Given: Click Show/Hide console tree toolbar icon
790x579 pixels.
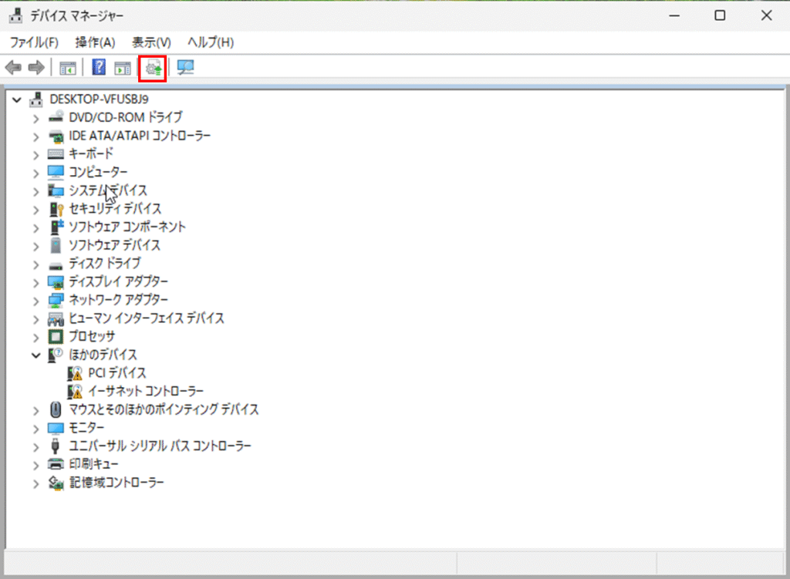Looking at the screenshot, I should pos(69,68).
